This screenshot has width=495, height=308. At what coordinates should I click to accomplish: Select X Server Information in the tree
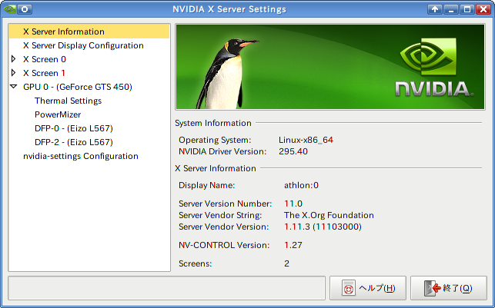click(x=89, y=31)
